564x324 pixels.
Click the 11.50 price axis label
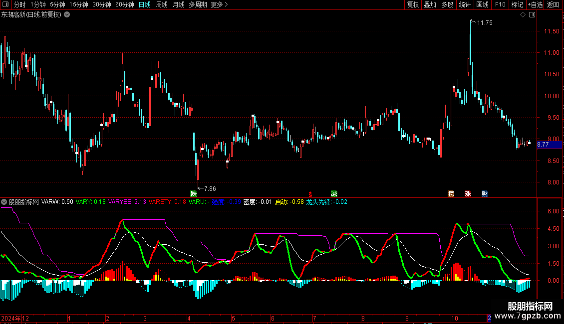552,31
